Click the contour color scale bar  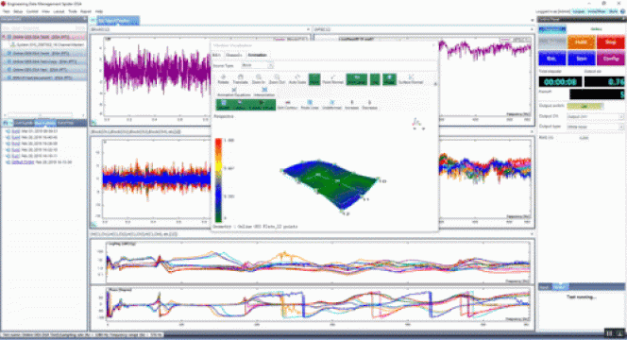(218, 180)
